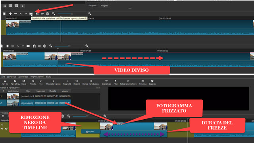The height and width of the screenshot is (143, 254).
Task: Toggle magnet snap in the VIDEO DIVISO timeline toolbar
Action: [x=34, y=46]
